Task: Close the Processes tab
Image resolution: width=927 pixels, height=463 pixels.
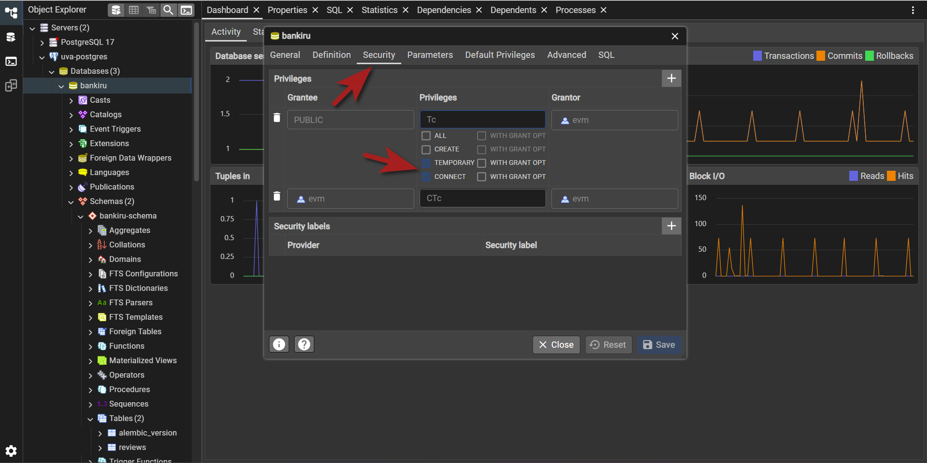Action: (x=604, y=10)
